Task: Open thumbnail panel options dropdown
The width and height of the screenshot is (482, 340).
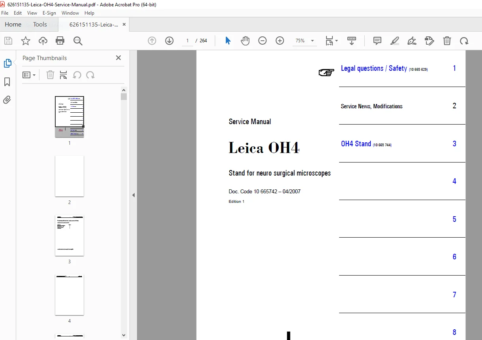Action: click(29, 75)
